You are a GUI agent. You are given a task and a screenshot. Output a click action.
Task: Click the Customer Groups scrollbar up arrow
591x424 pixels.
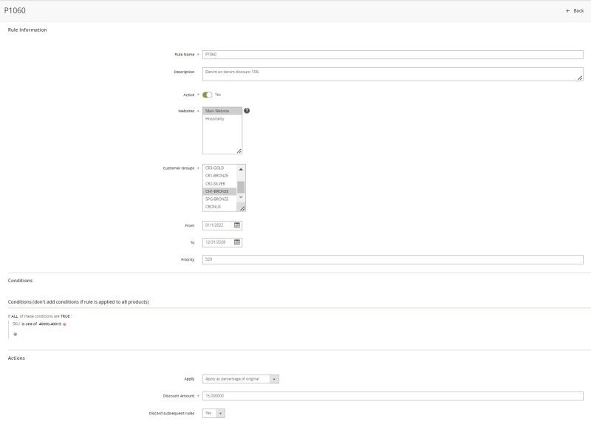(241, 169)
